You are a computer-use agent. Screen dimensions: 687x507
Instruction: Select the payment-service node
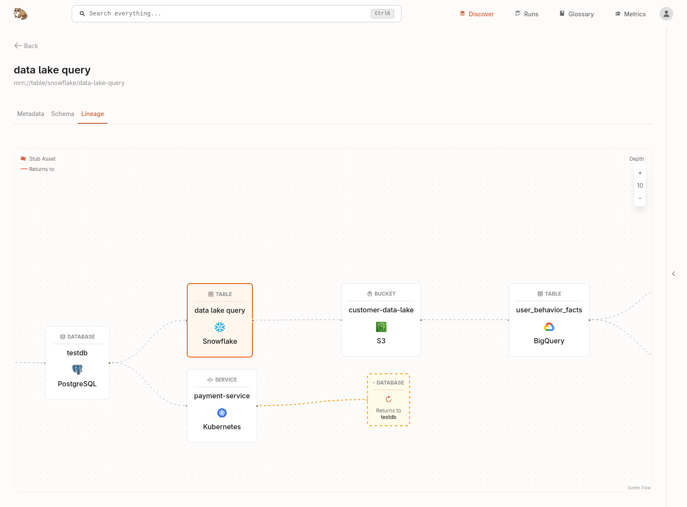(x=222, y=396)
